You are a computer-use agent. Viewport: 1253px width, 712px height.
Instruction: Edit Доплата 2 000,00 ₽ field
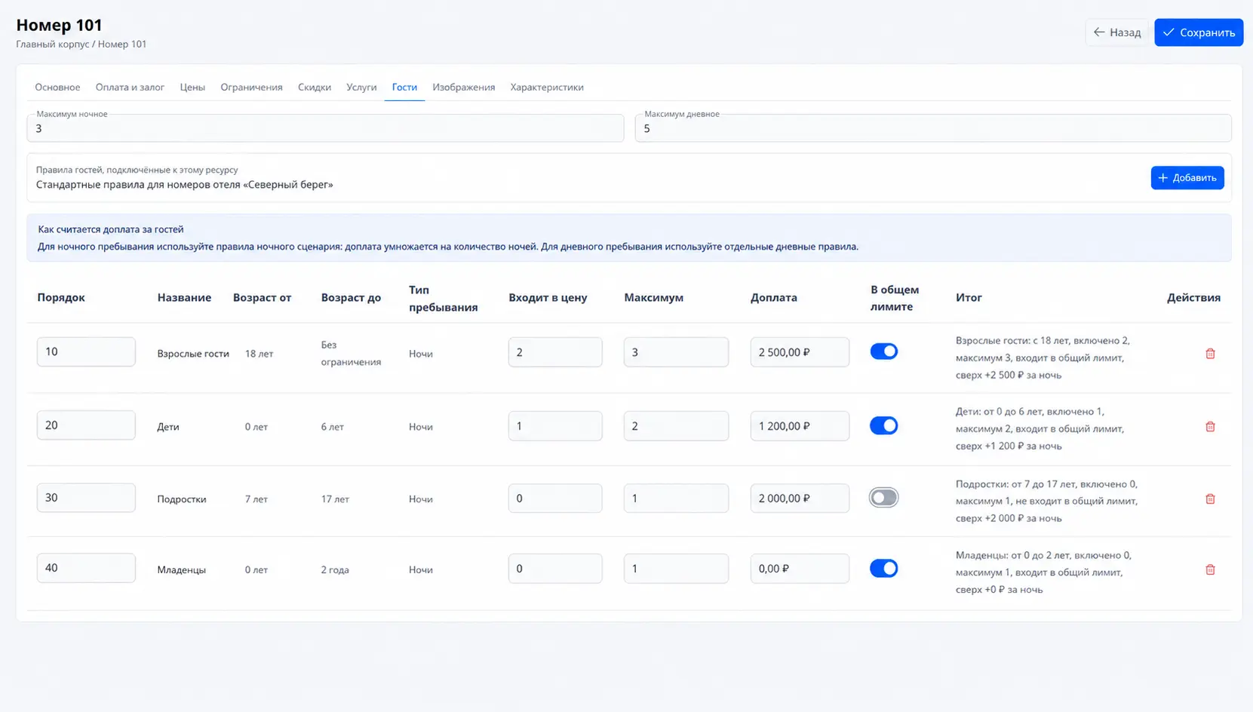800,499
